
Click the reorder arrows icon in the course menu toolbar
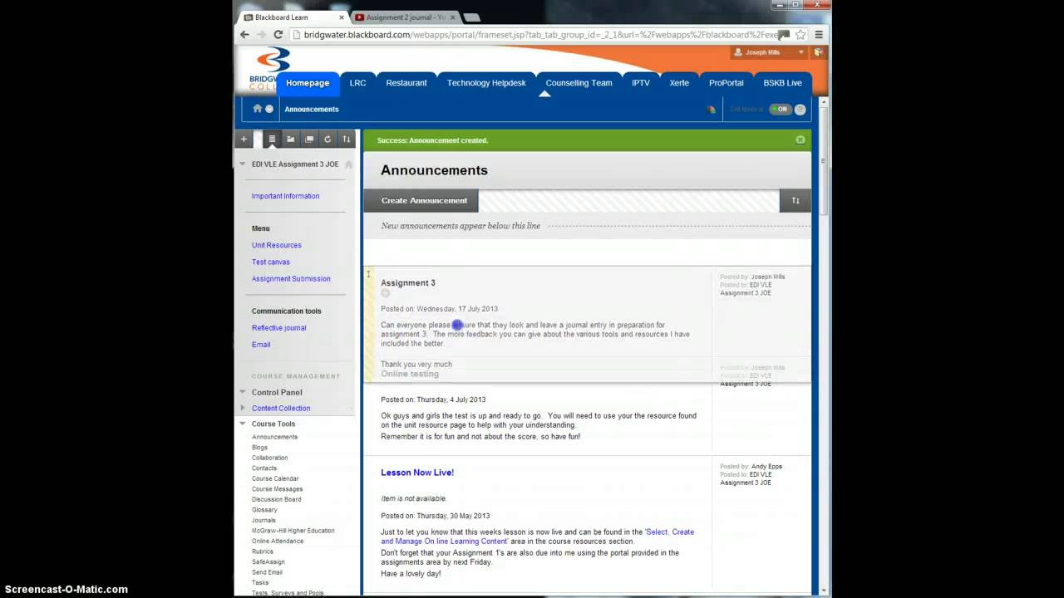coord(347,140)
